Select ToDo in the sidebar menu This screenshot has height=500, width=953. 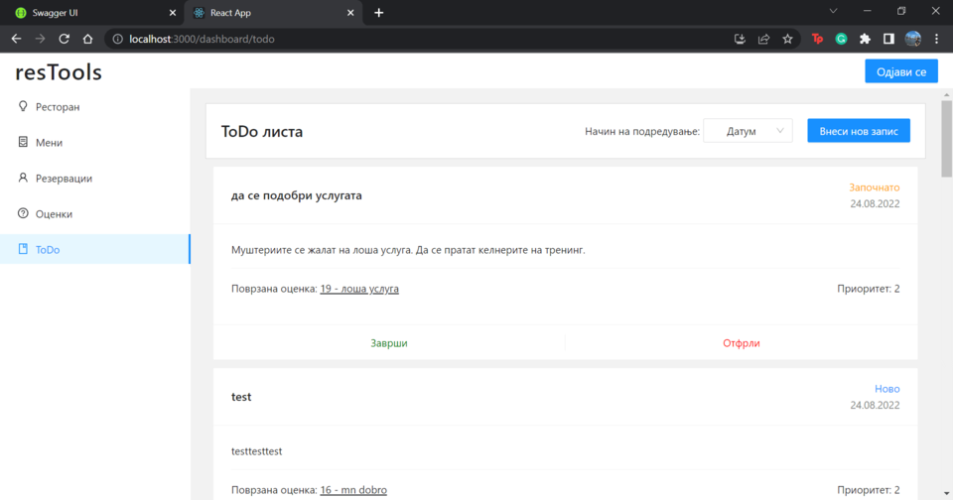pyautogui.click(x=48, y=249)
